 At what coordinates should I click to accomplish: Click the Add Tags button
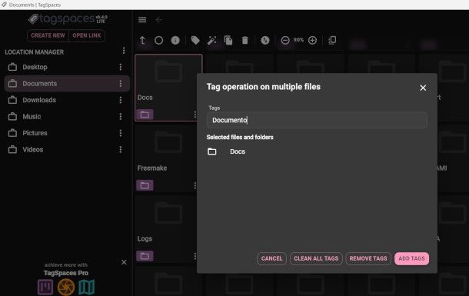coord(411,258)
